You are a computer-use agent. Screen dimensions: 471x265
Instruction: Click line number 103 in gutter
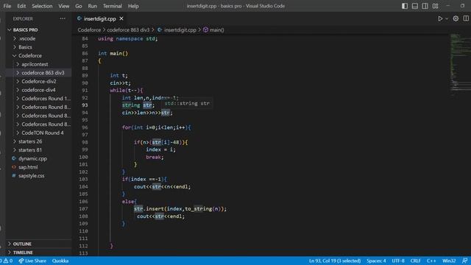point(83,180)
